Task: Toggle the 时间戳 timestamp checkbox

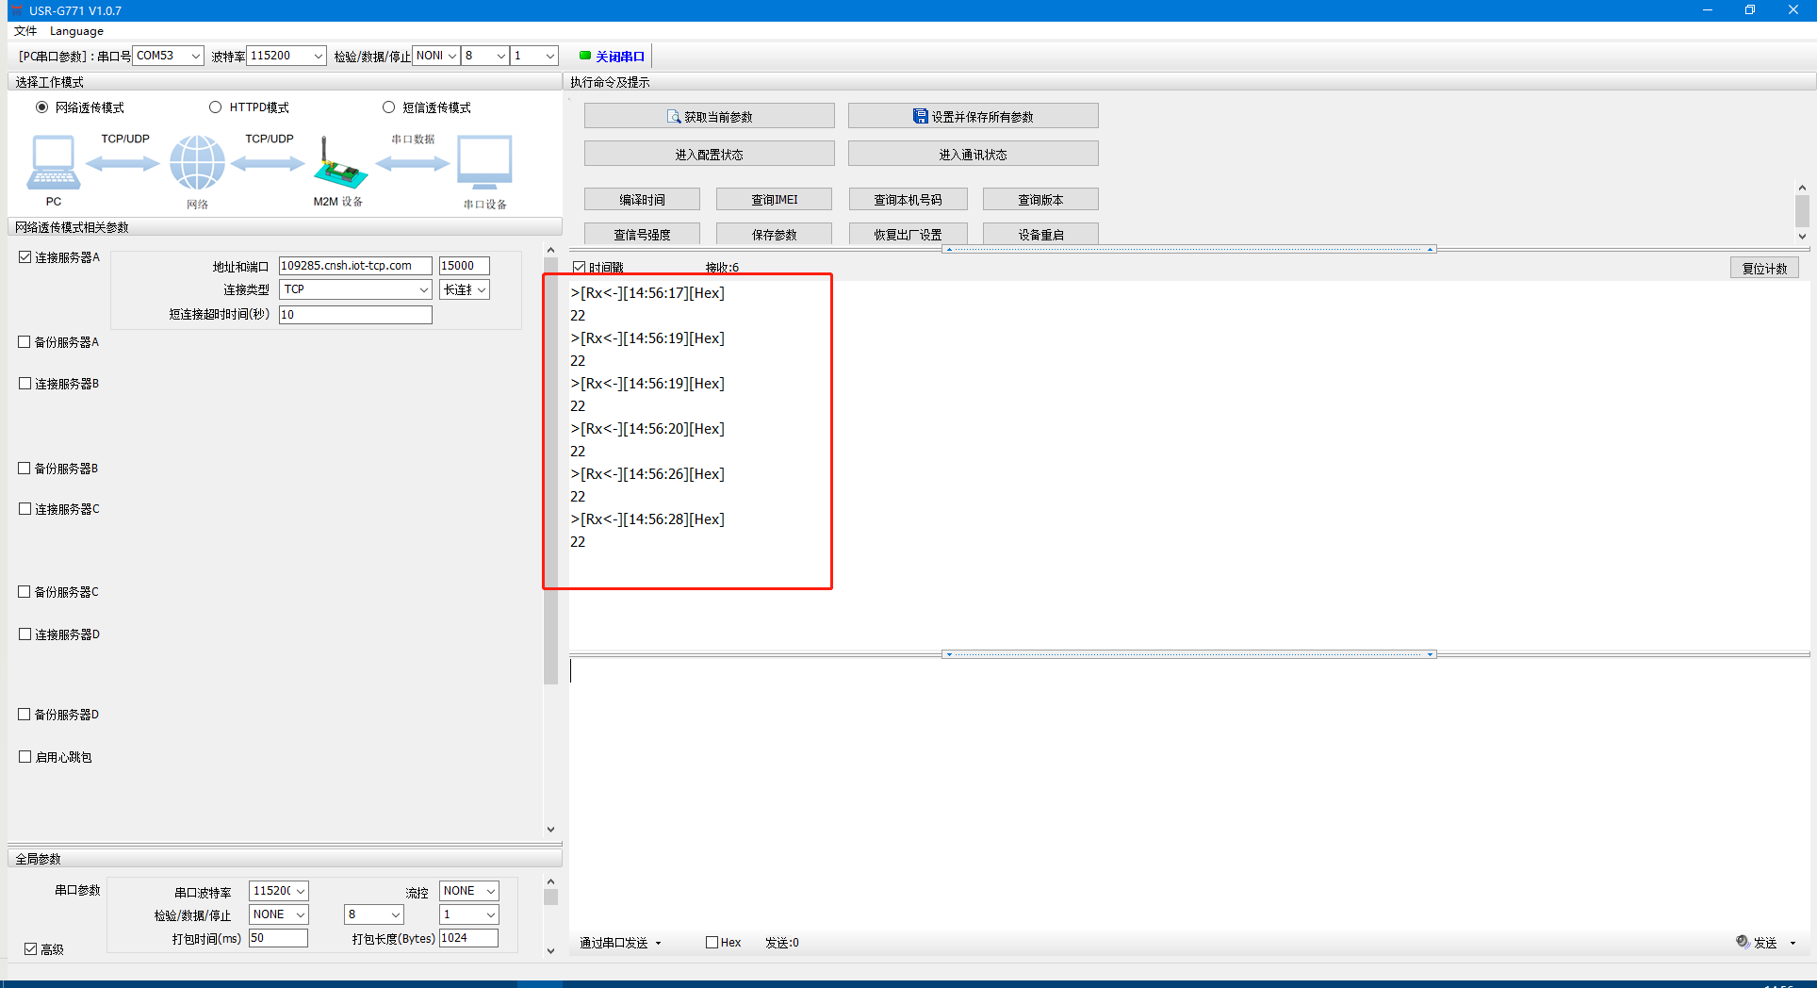Action: pyautogui.click(x=580, y=268)
